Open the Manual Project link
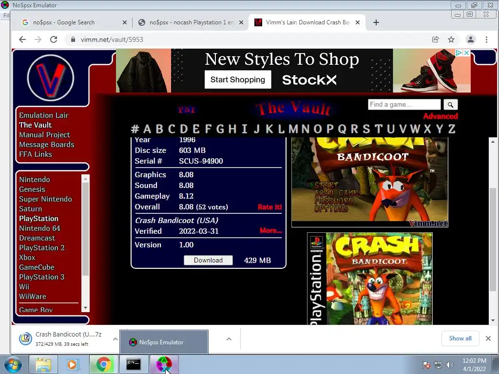Viewport: 499px width, 374px height. click(x=44, y=135)
